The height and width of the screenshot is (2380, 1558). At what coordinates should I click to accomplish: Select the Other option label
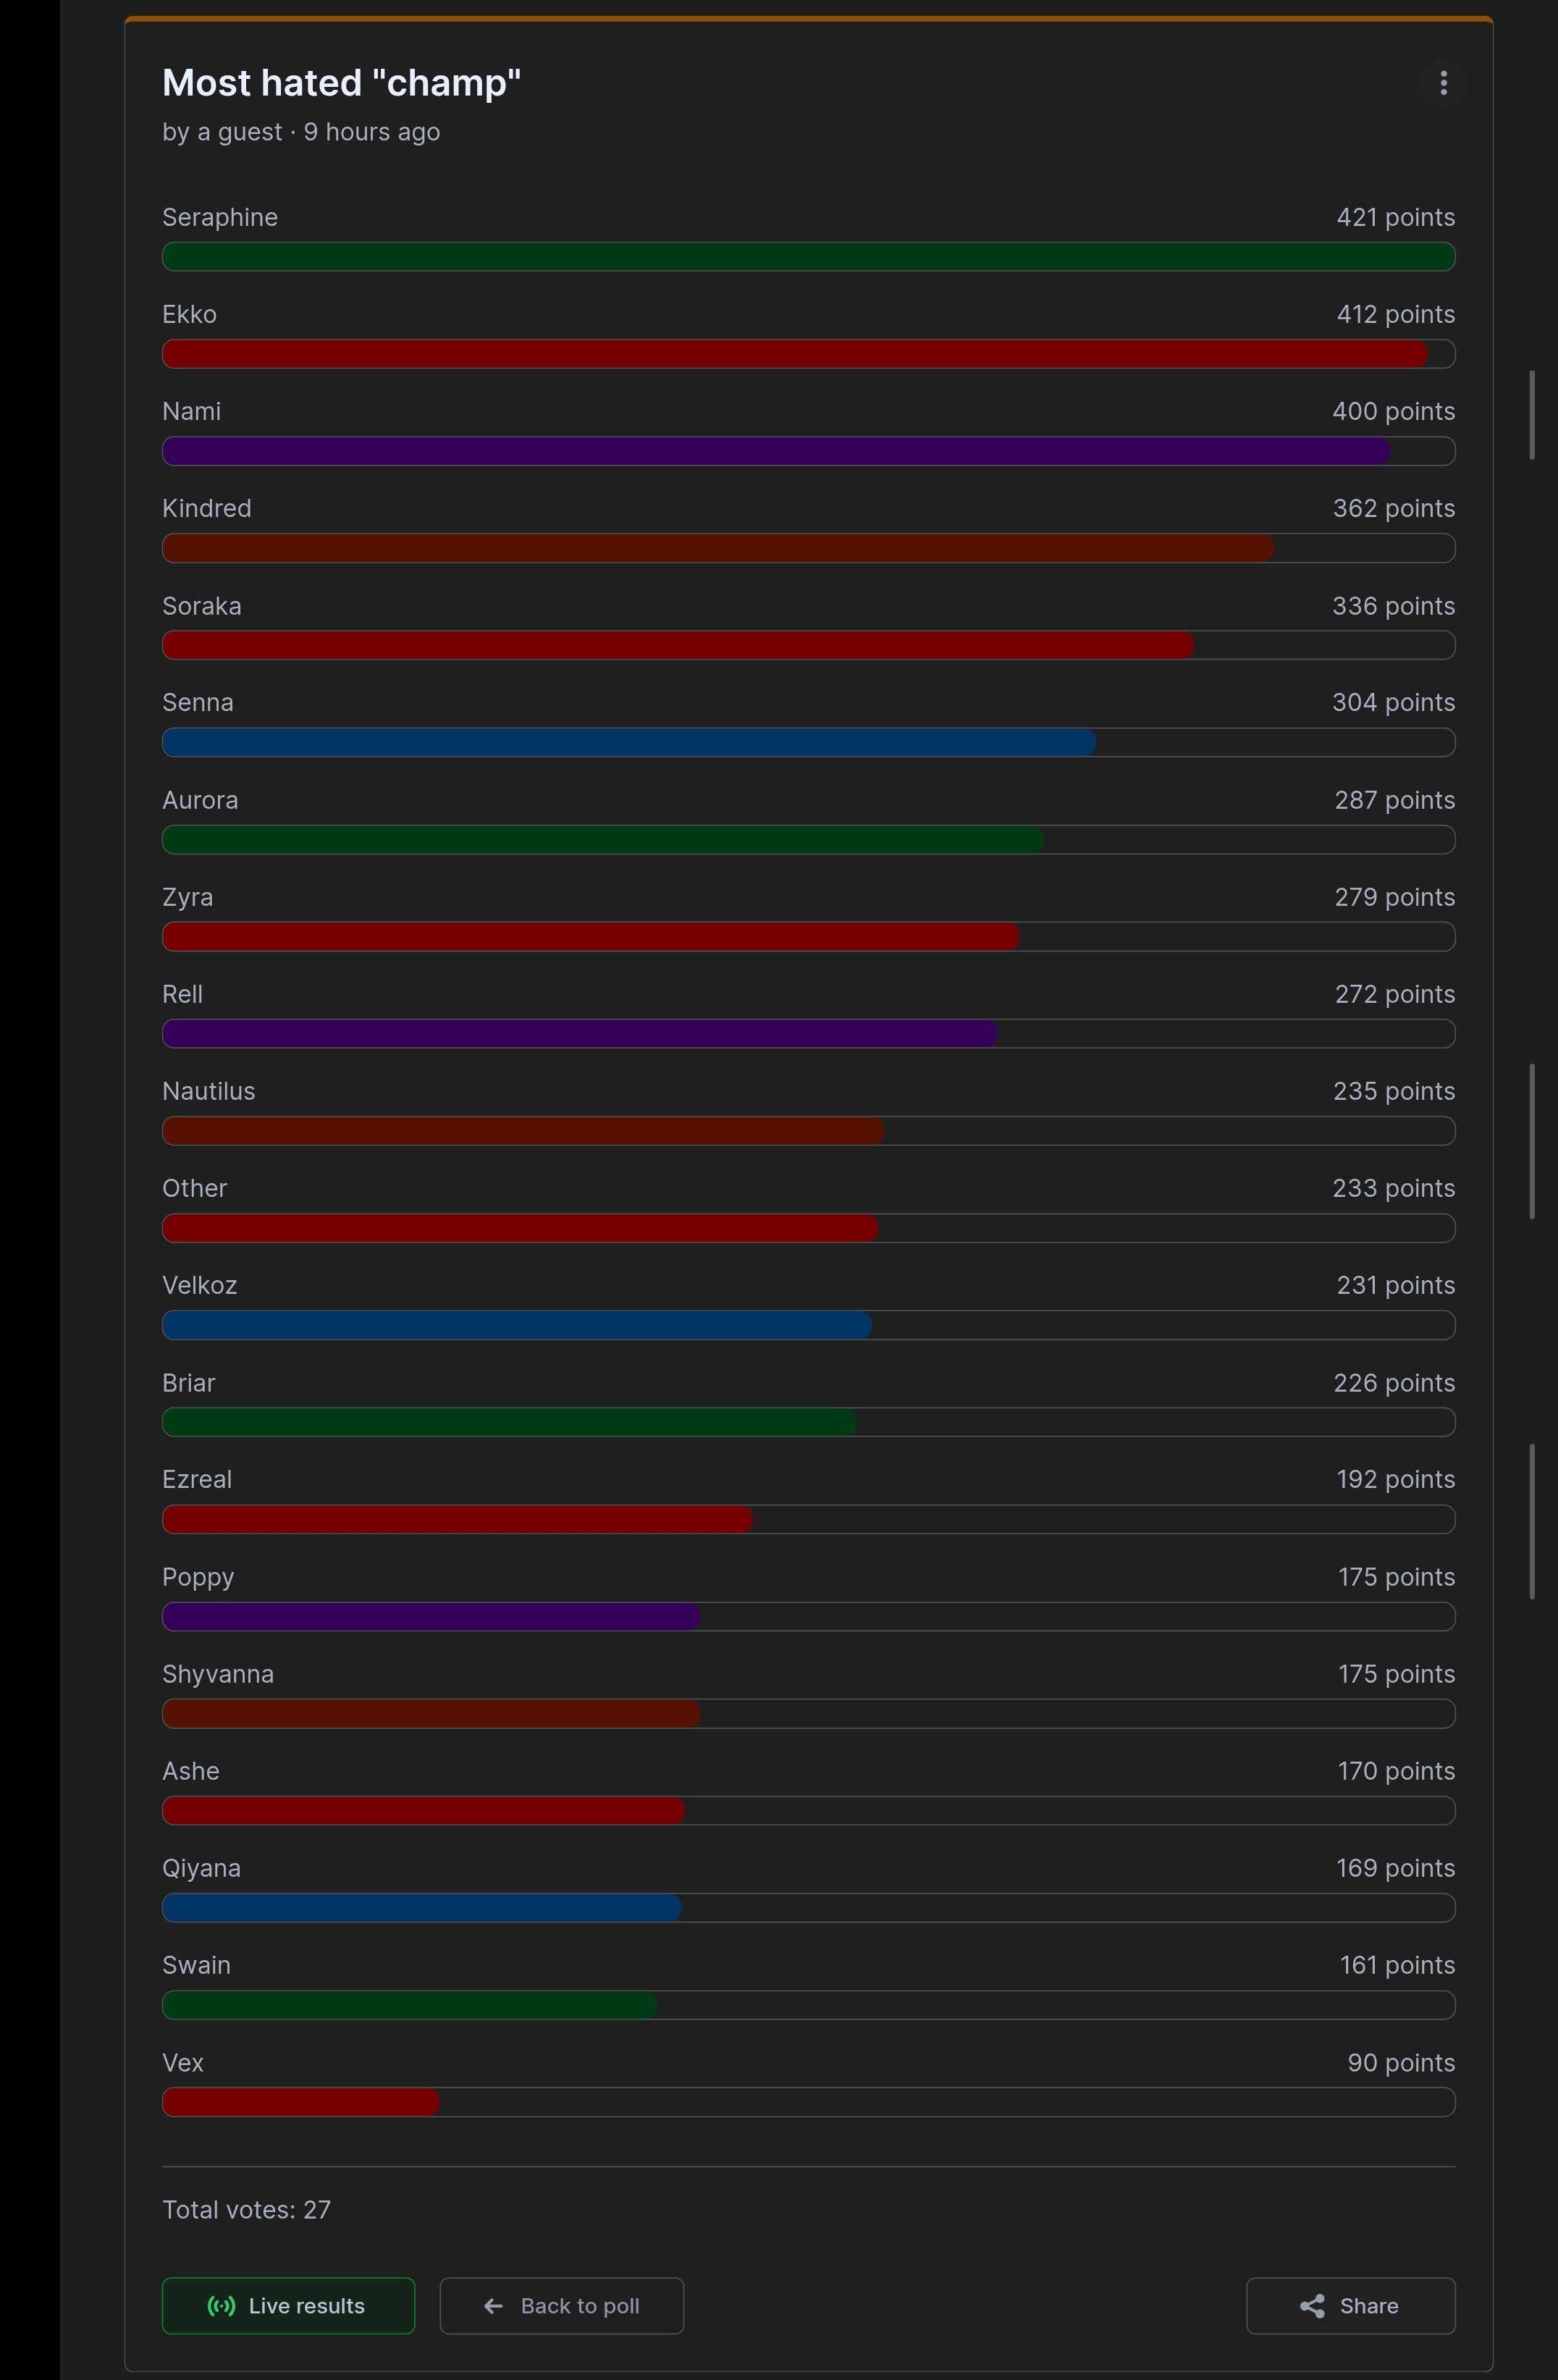coord(194,1188)
